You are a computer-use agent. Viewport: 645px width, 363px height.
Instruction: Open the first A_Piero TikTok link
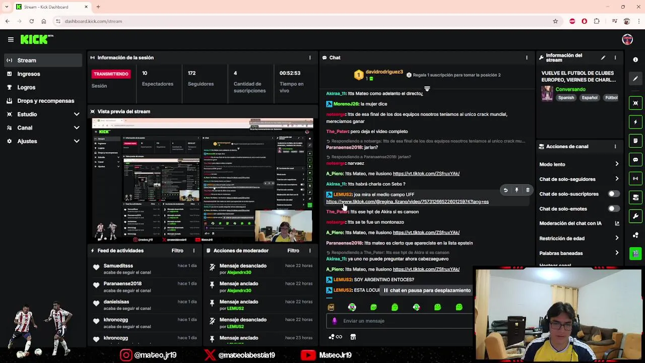click(x=426, y=173)
